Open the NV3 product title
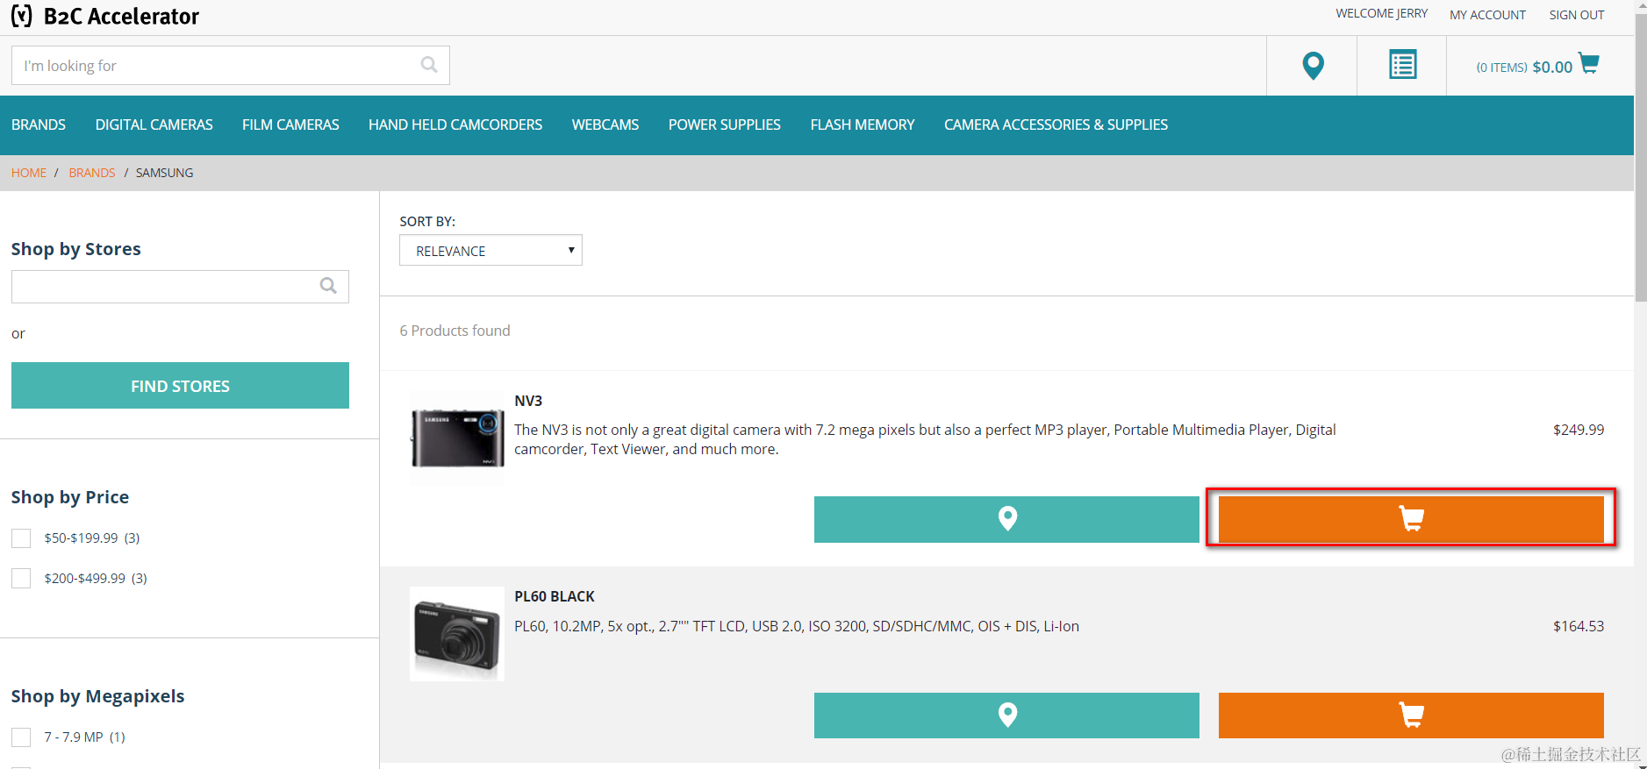The width and height of the screenshot is (1647, 769). click(528, 401)
